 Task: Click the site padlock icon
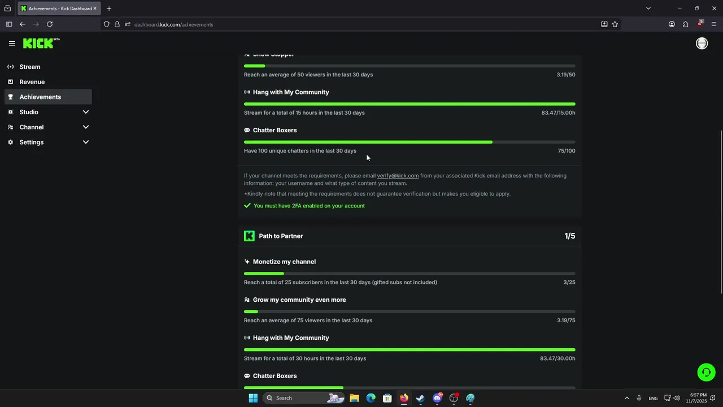tap(117, 24)
